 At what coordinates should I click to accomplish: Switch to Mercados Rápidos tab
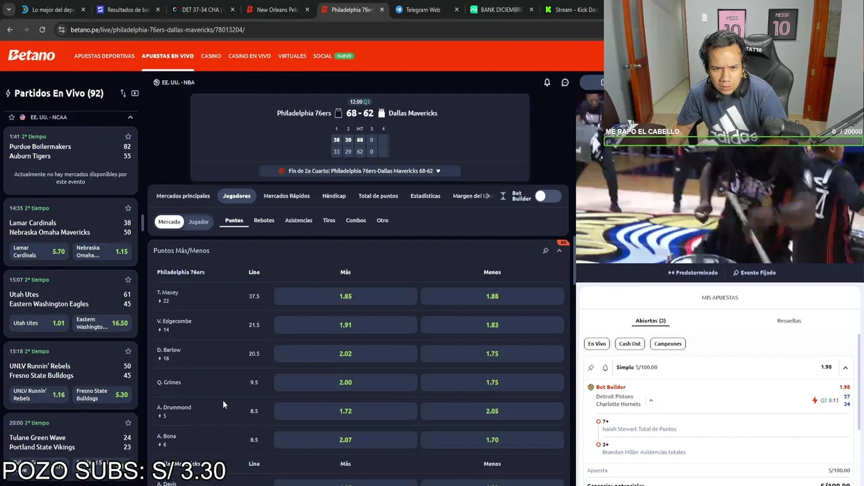pos(286,196)
